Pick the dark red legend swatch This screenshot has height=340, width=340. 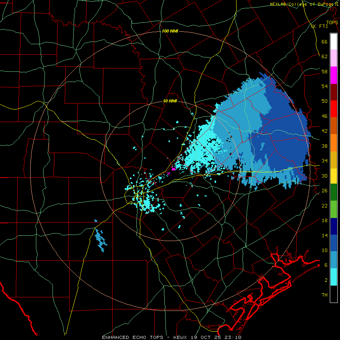334,92
